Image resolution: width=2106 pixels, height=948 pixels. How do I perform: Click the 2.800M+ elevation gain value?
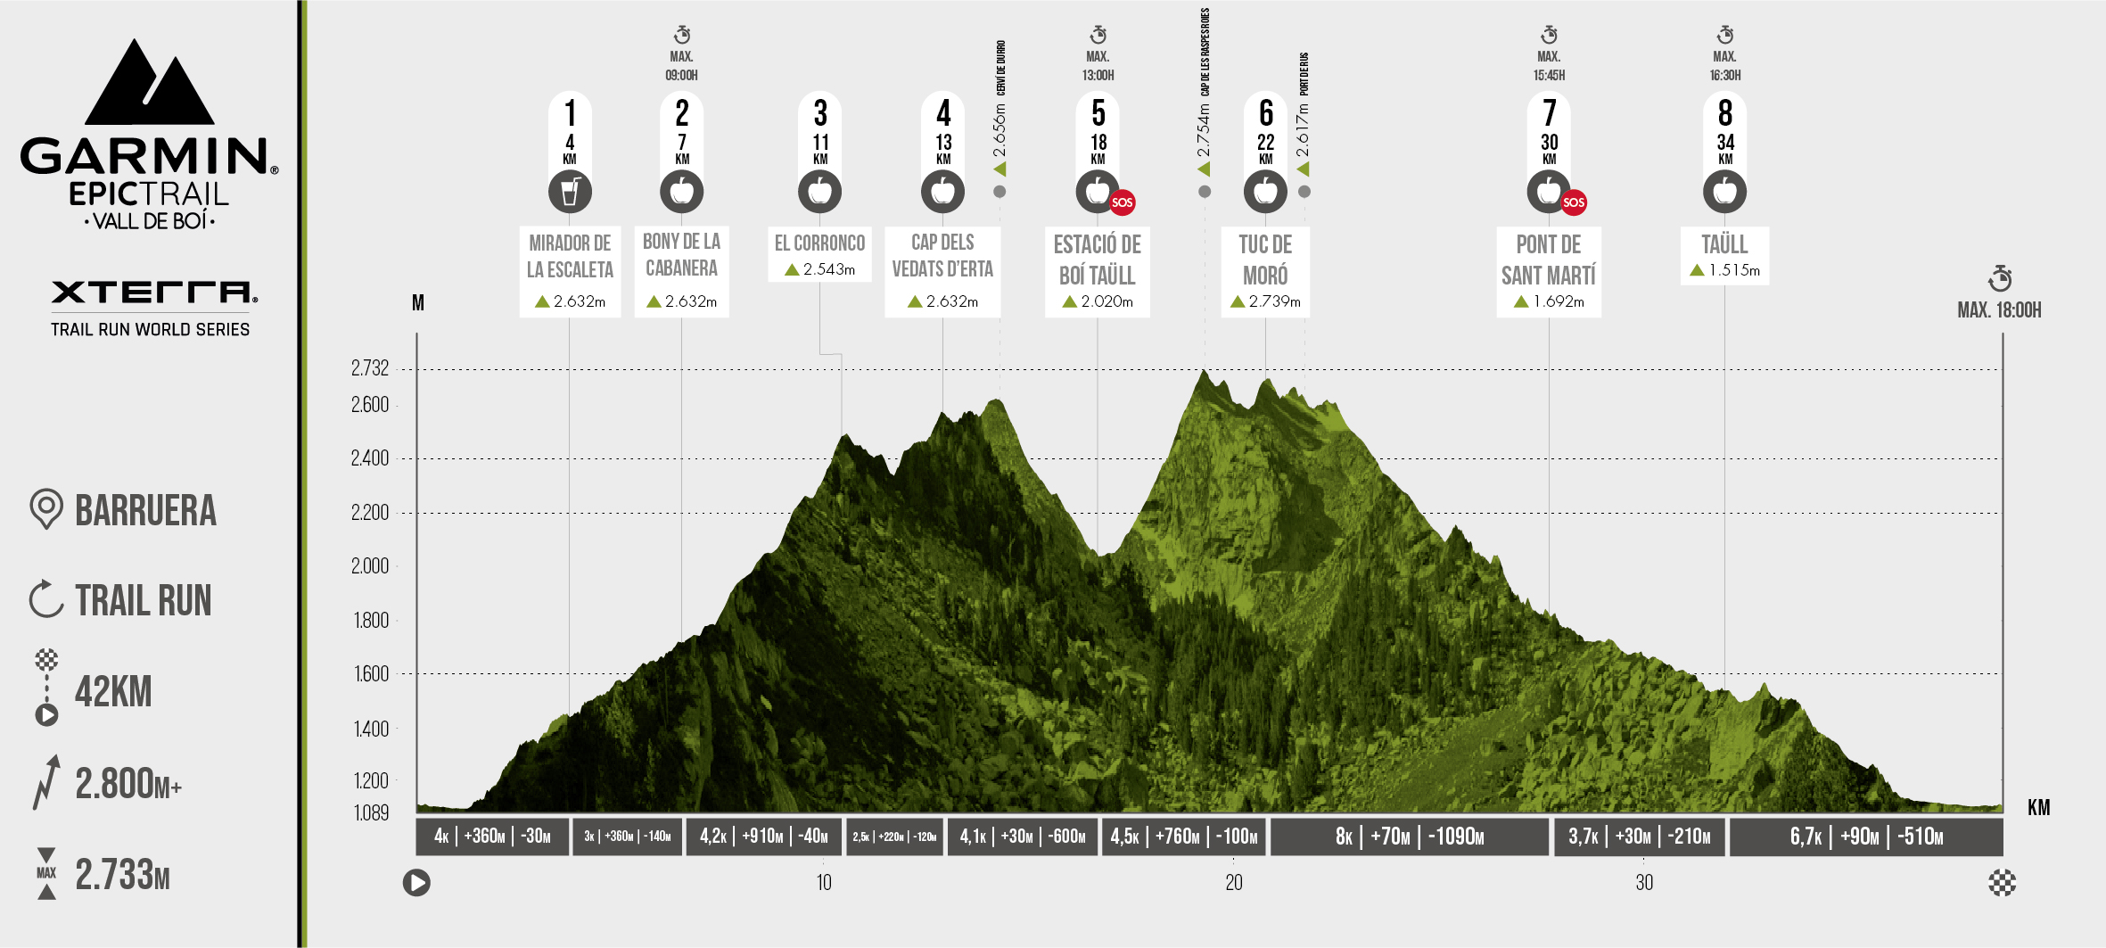128,784
